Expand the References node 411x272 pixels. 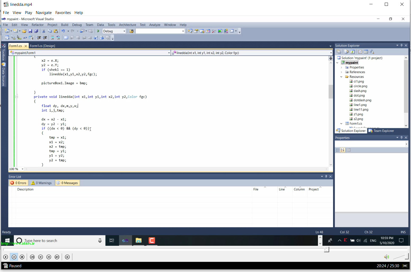pos(341,72)
